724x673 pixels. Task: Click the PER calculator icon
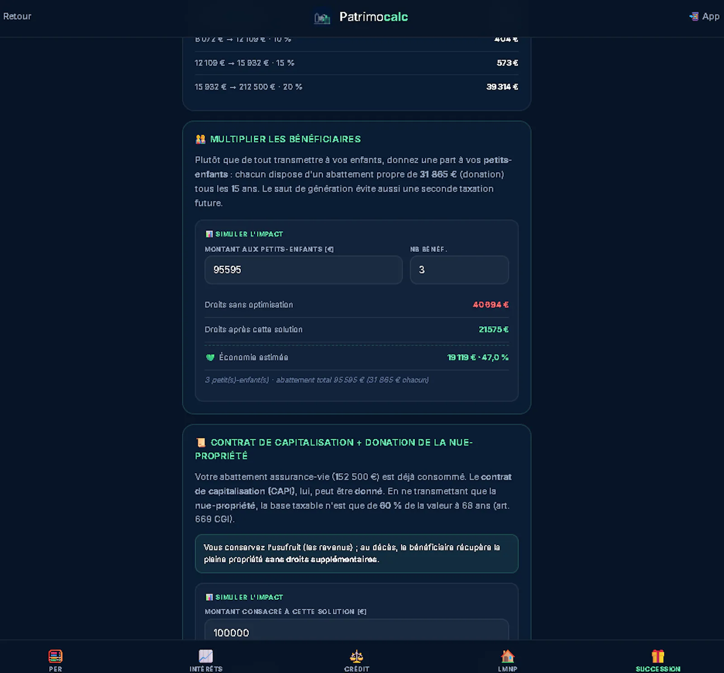coord(55,656)
